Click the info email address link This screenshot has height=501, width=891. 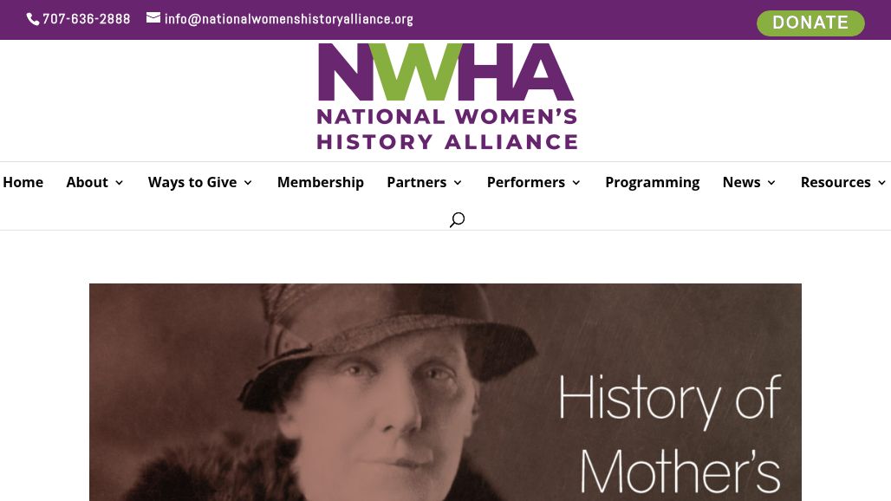pos(289,19)
